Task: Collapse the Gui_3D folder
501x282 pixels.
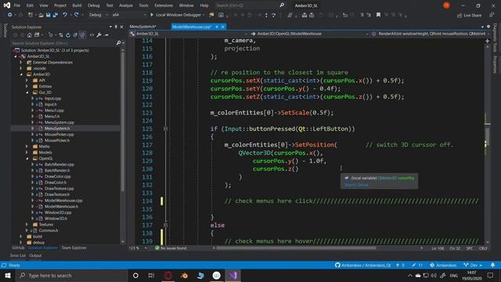Action: pos(27,92)
